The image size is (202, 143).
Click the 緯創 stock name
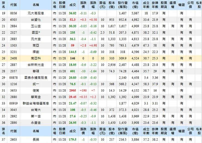[x=36, y=52]
